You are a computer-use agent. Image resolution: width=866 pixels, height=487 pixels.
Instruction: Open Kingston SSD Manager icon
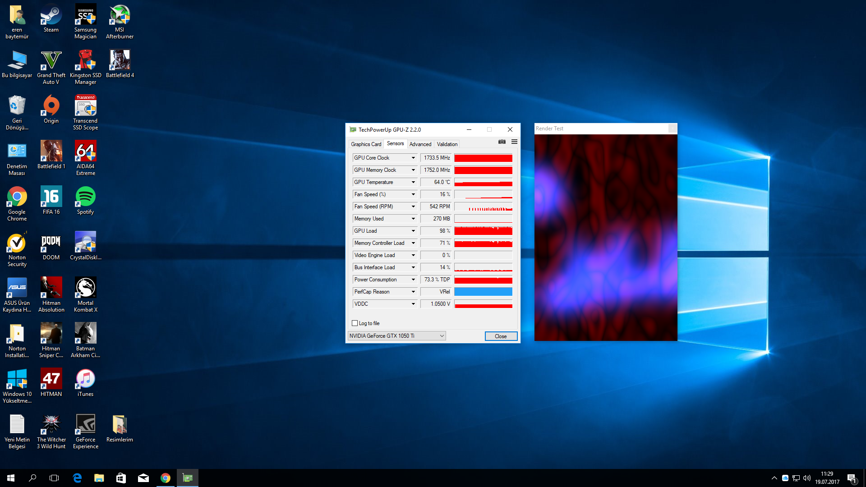(x=85, y=67)
